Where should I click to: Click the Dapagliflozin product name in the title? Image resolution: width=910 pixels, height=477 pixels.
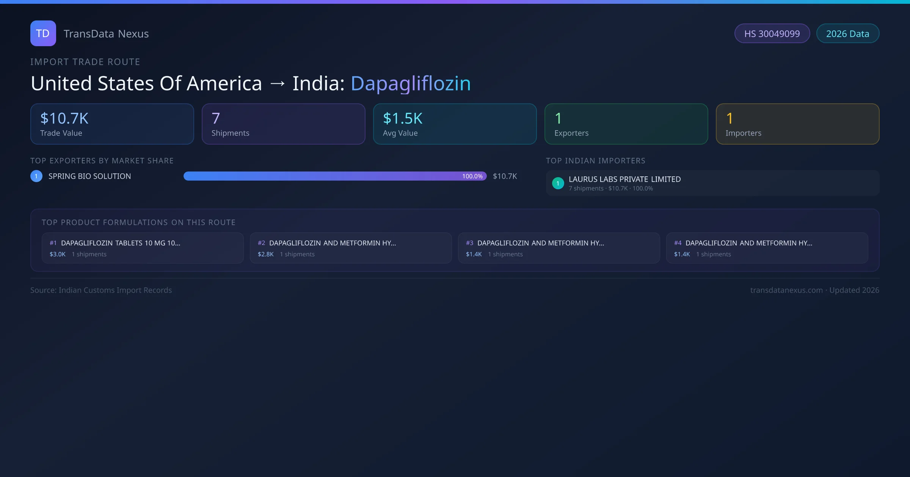click(x=411, y=83)
